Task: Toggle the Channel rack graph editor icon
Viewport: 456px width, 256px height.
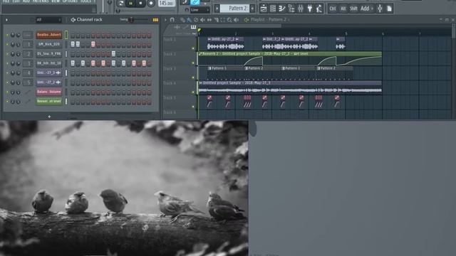Action: 155,20
